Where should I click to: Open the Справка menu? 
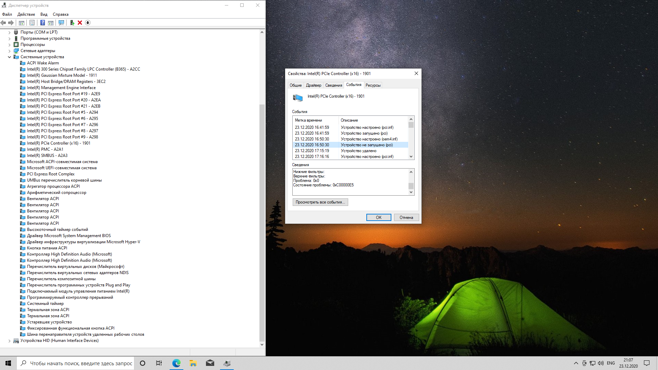pyautogui.click(x=61, y=14)
